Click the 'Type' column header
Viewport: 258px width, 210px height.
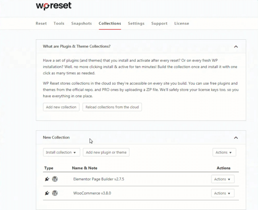(x=49, y=168)
